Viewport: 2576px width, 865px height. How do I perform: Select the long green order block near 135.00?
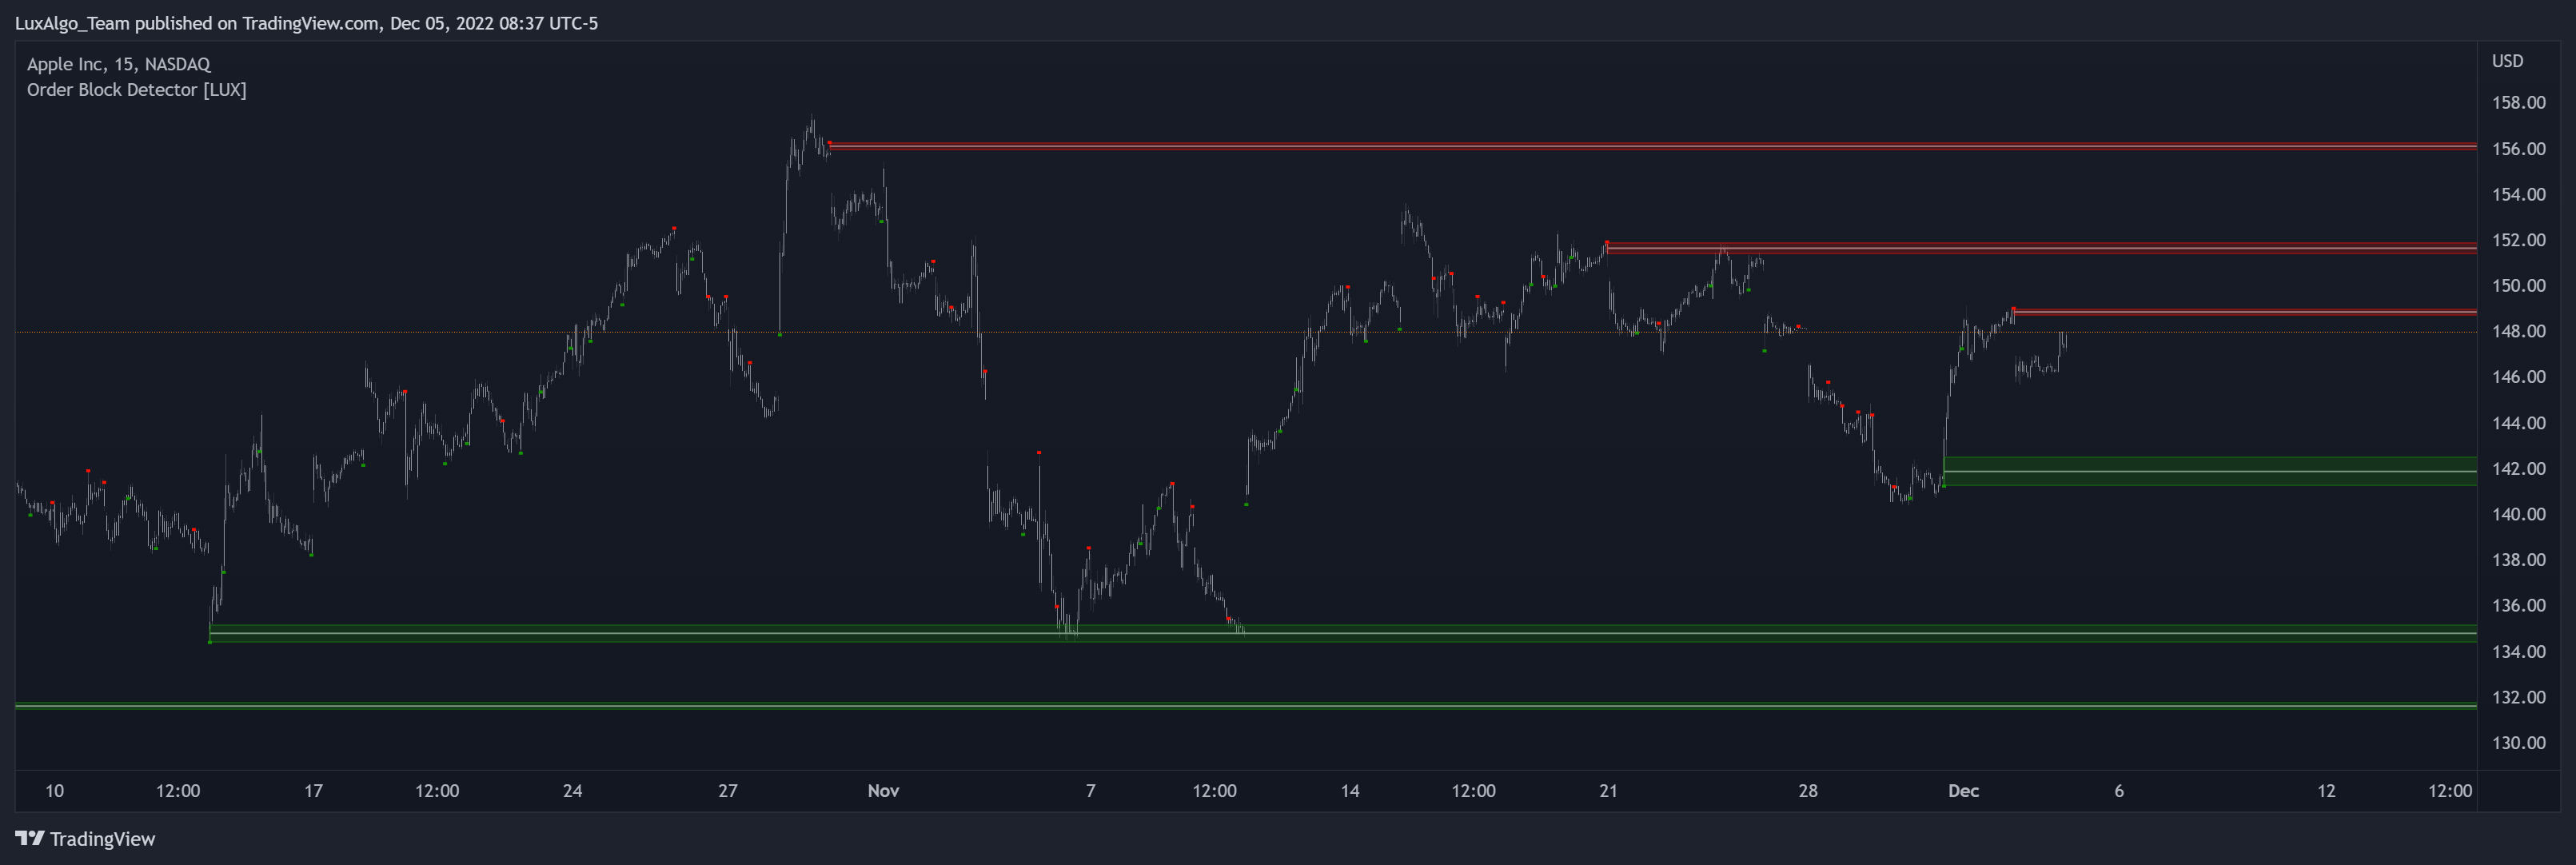pyautogui.click(x=1343, y=633)
